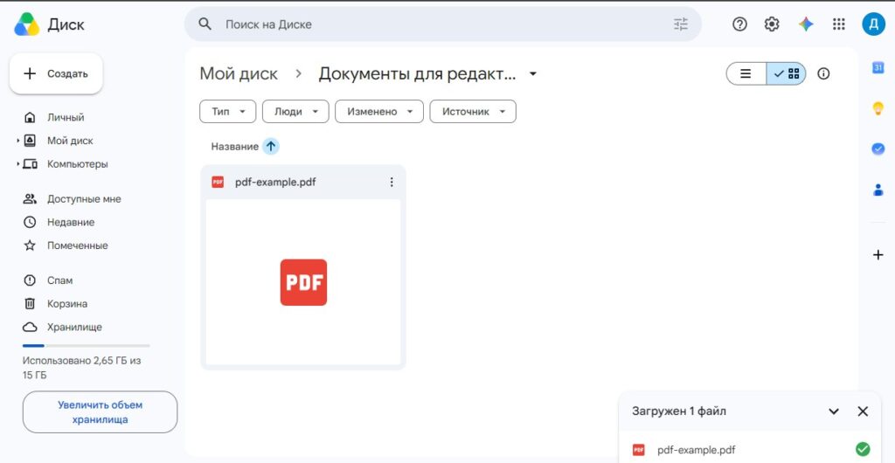The height and width of the screenshot is (463, 895).
Task: Select pdf-example.pdf file name in card
Action: click(275, 182)
